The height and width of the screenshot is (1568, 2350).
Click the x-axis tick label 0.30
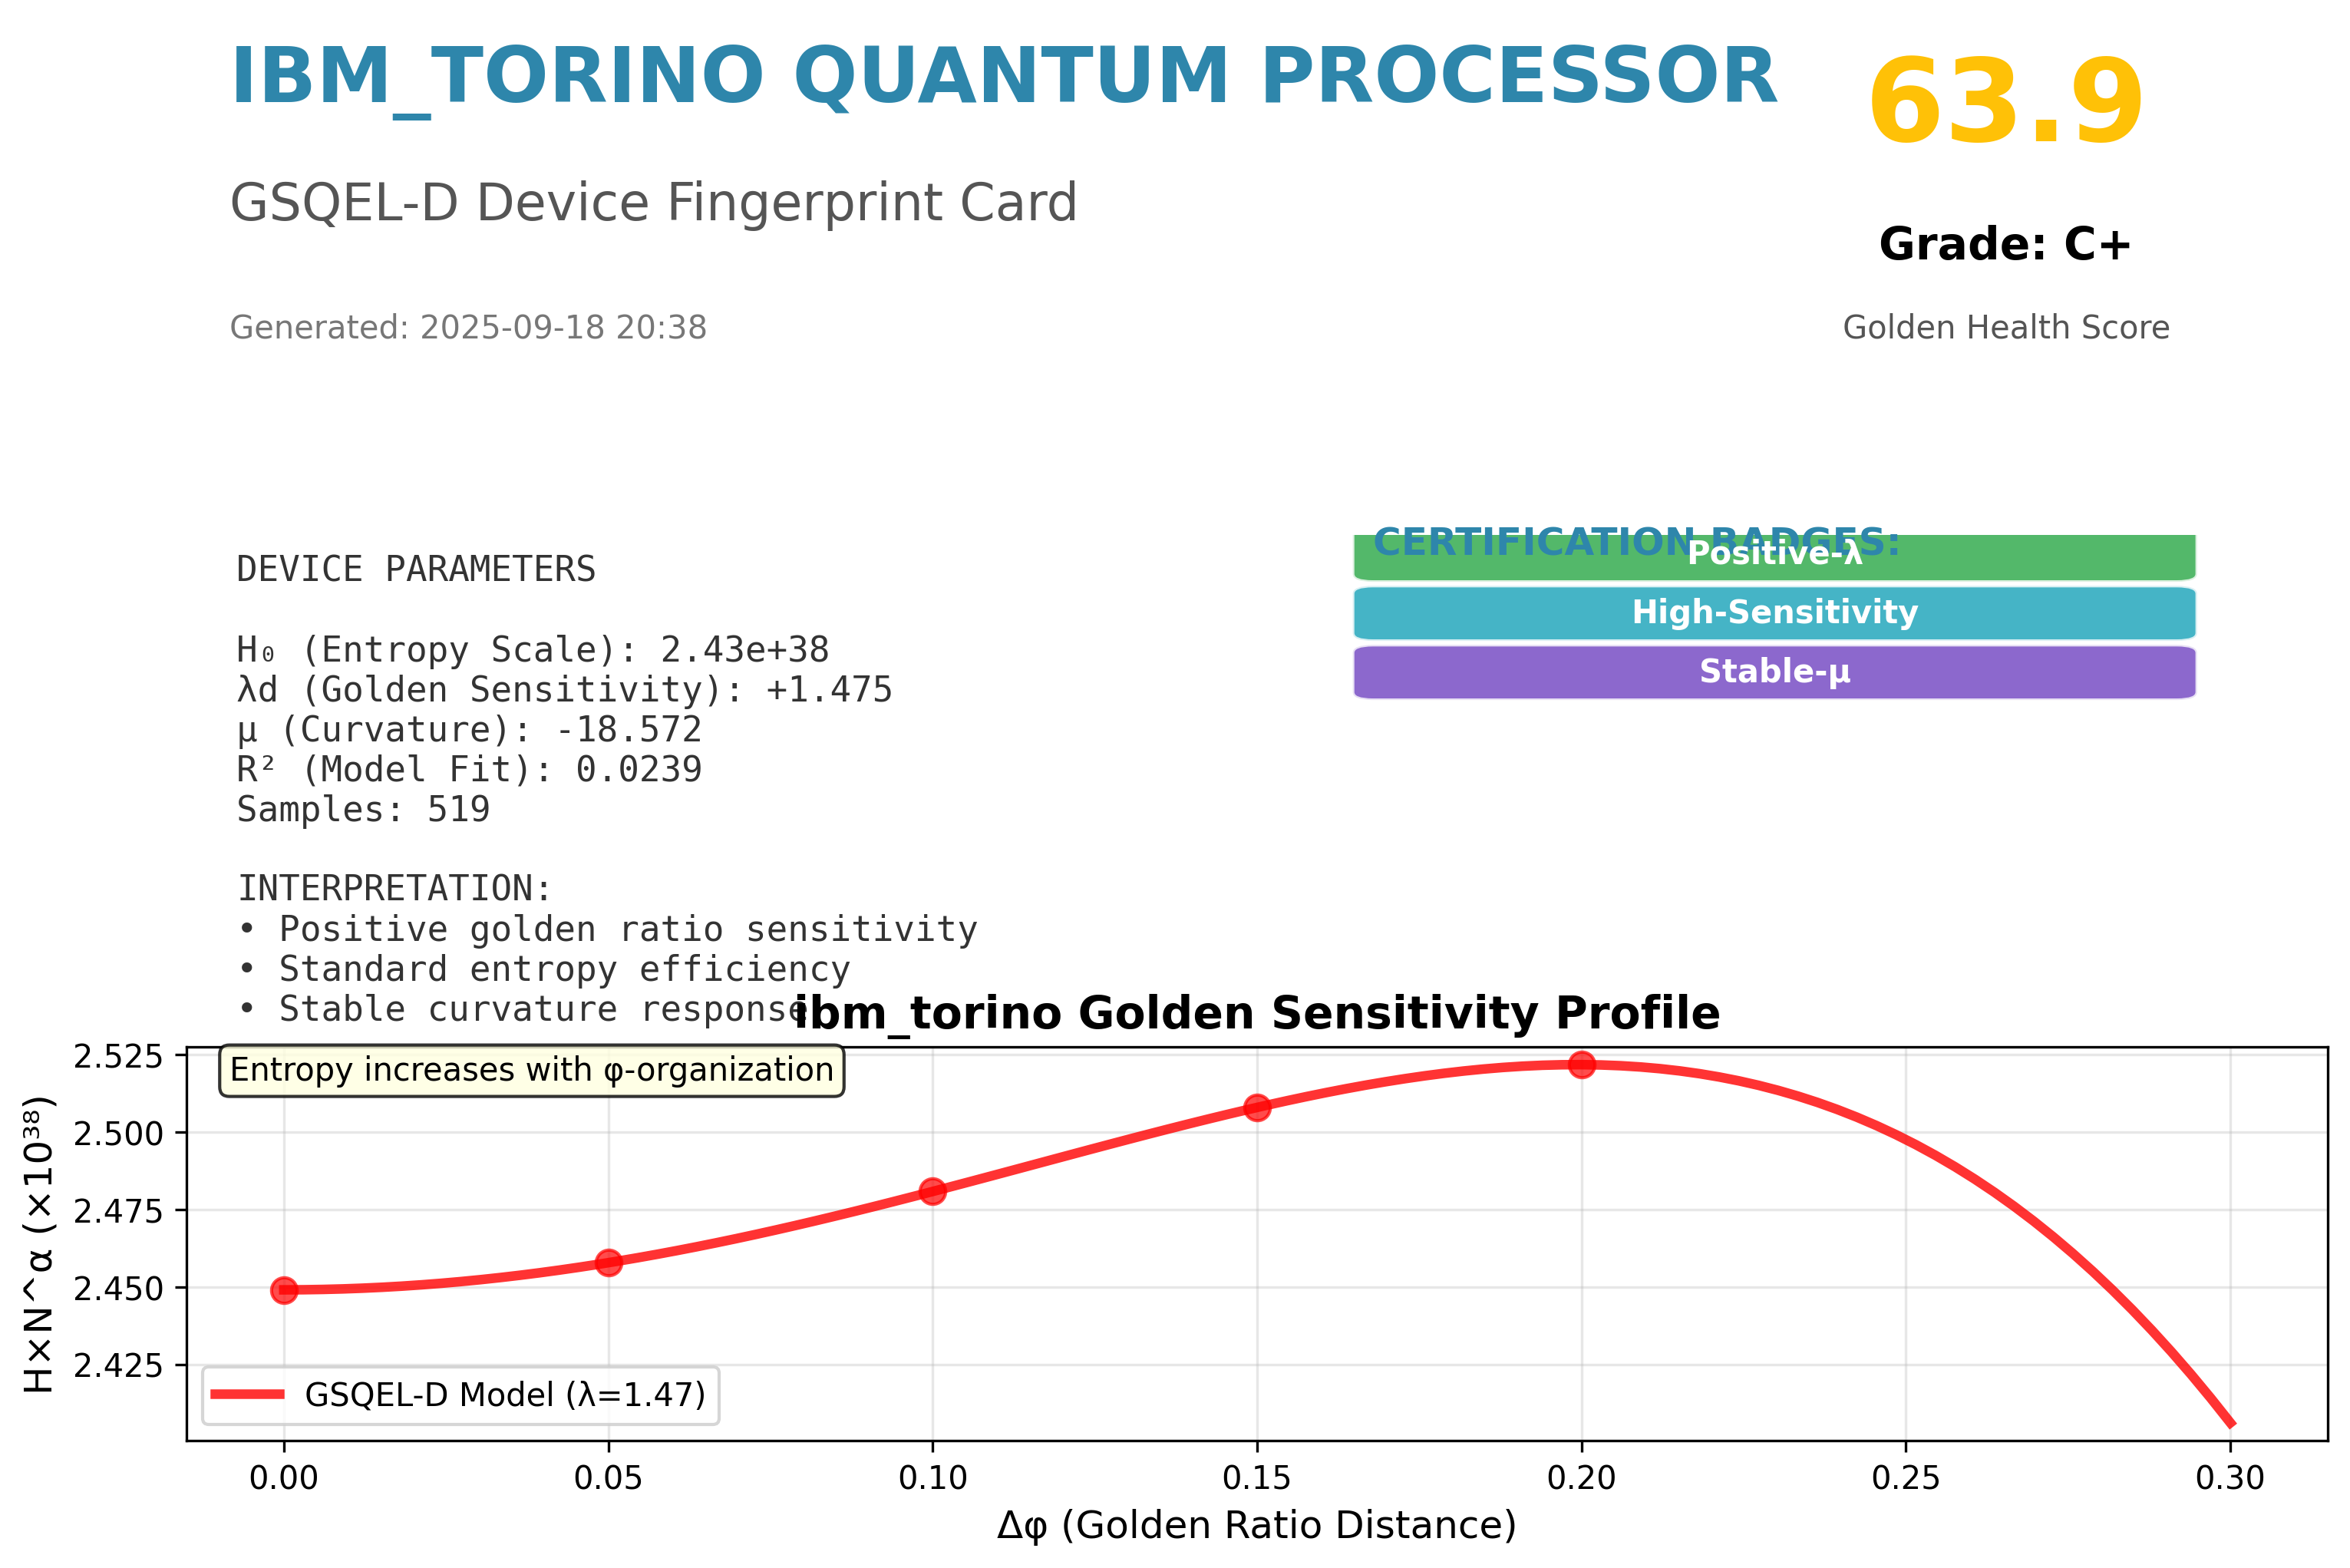[2230, 1478]
